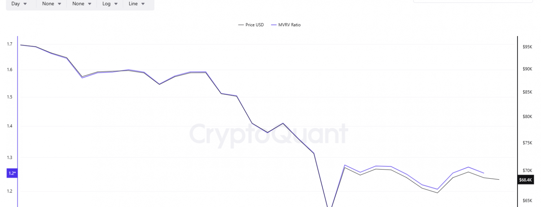541x207 pixels.
Task: Focus the input box at top right
Action: click(x=473, y=1)
